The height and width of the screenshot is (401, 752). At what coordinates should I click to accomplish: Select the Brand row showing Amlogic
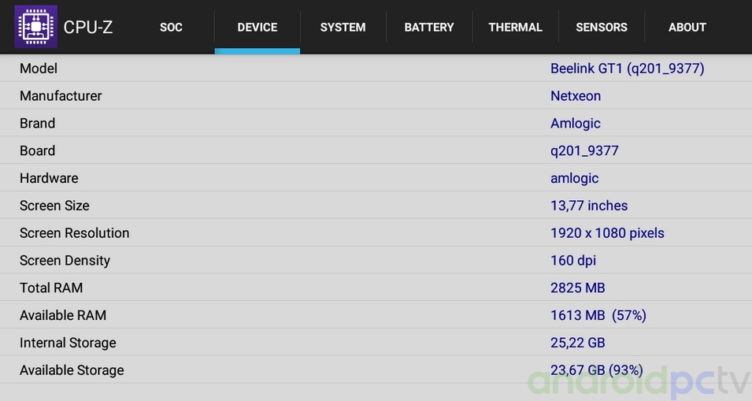pos(376,124)
